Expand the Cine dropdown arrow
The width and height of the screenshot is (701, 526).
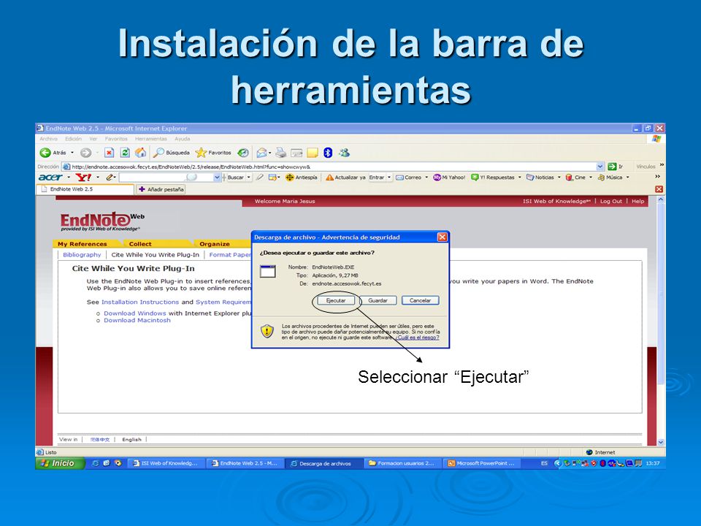[x=591, y=178]
